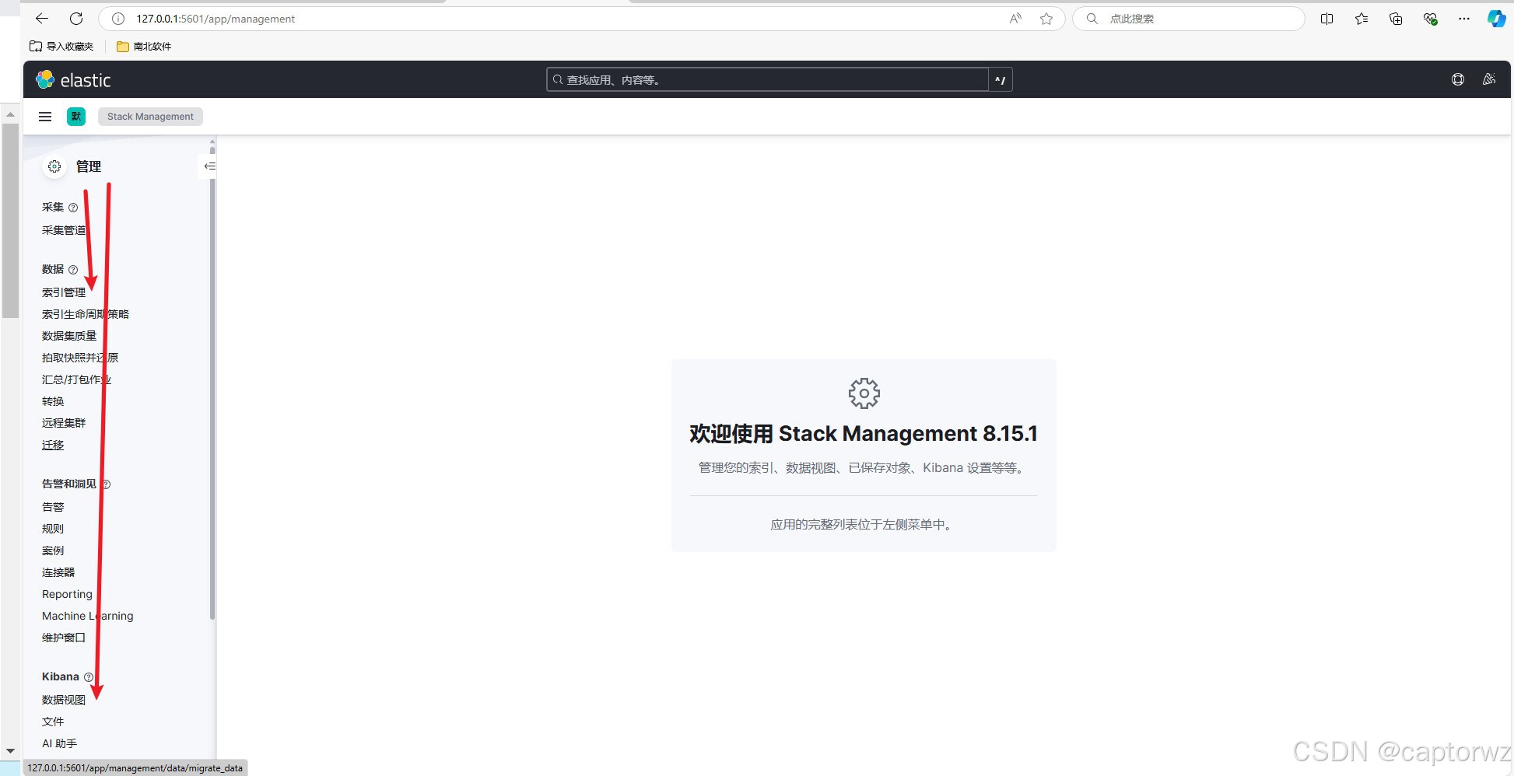1514x776 pixels.
Task: Open 索引管理 in sidebar
Action: click(64, 292)
